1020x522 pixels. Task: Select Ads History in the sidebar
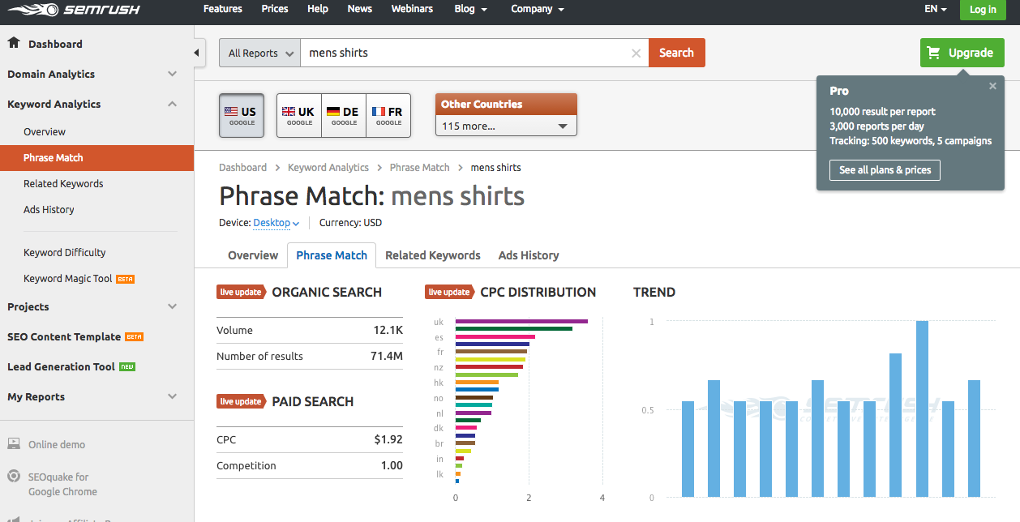[49, 210]
